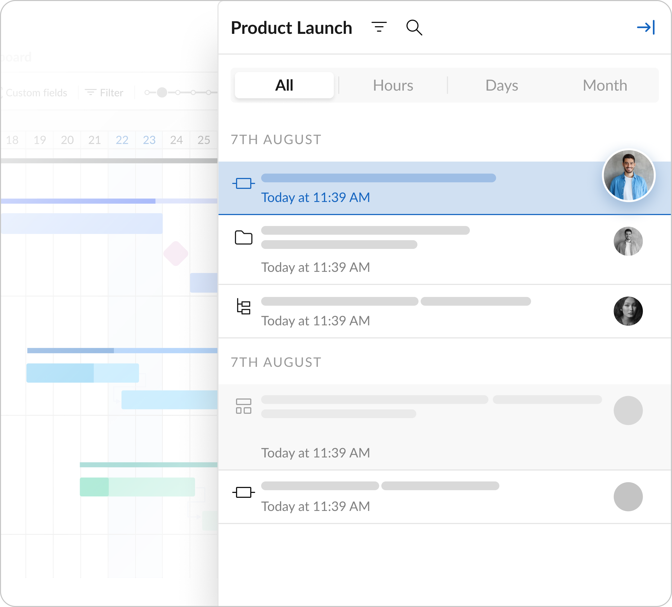Collapse the panel with the blue arrow icon
The image size is (672, 607).
tap(646, 27)
